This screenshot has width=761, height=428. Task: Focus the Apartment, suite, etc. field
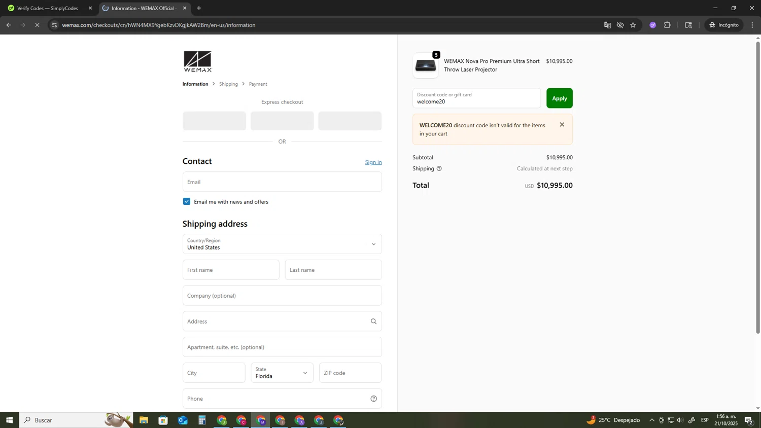282,347
